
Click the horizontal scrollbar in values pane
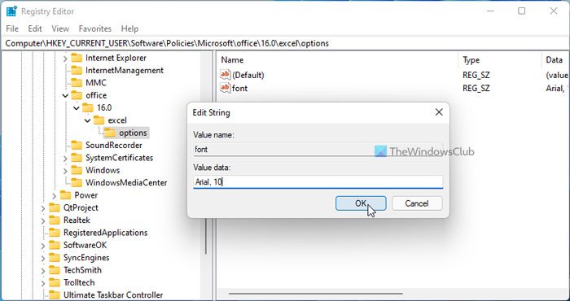pyautogui.click(x=316, y=294)
